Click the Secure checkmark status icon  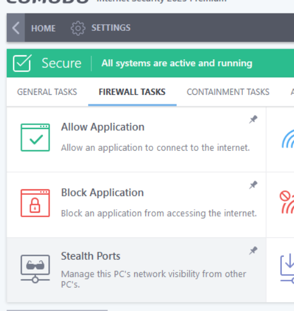22,63
